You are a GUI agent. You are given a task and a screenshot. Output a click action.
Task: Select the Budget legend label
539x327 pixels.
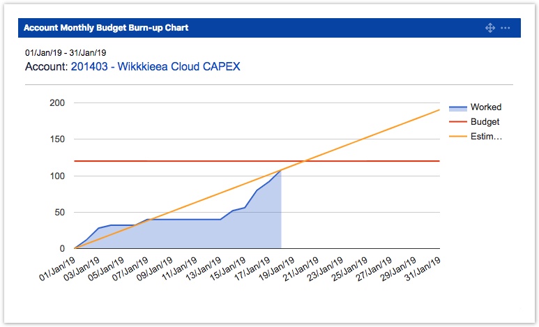point(485,122)
